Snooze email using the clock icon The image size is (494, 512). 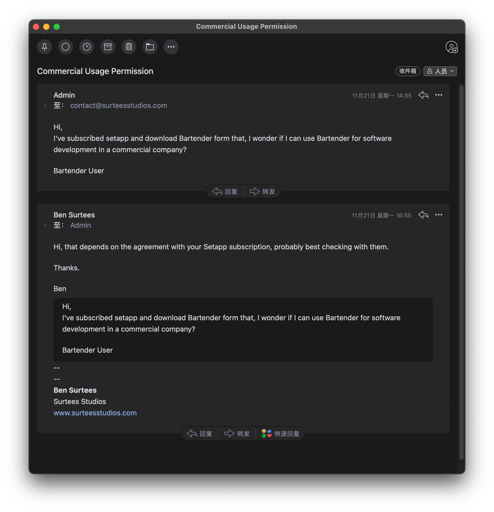[x=86, y=47]
